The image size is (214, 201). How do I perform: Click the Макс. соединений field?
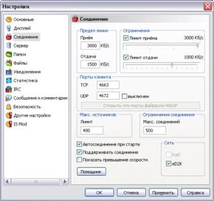154,131
